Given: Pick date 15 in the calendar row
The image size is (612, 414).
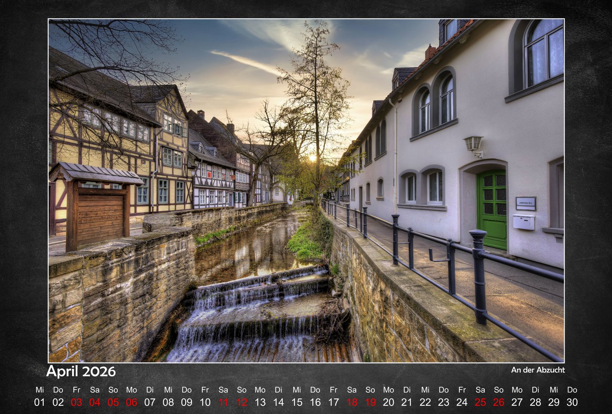Looking at the screenshot, I should (x=297, y=402).
